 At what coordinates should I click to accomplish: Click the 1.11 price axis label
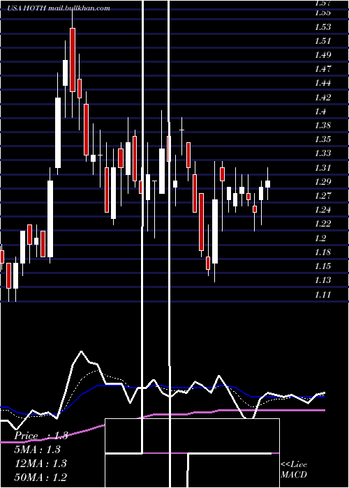pos(322,294)
